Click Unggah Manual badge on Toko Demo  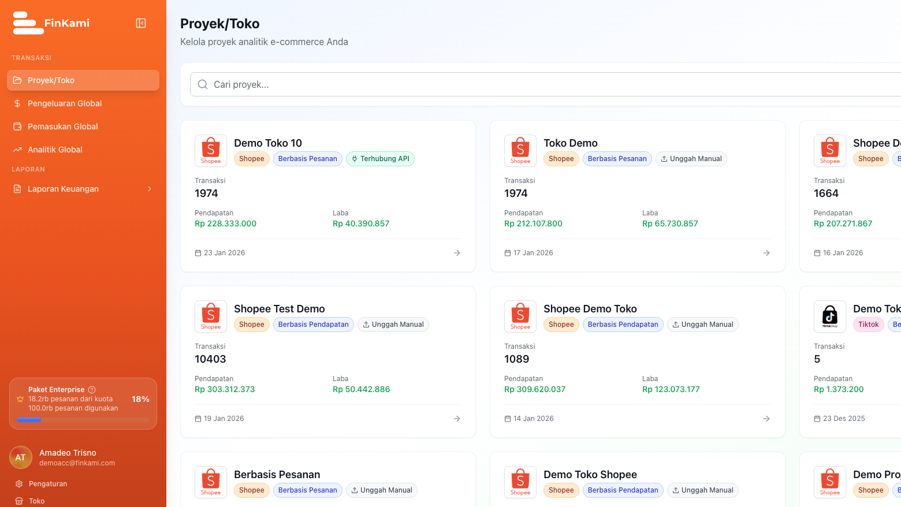click(691, 159)
